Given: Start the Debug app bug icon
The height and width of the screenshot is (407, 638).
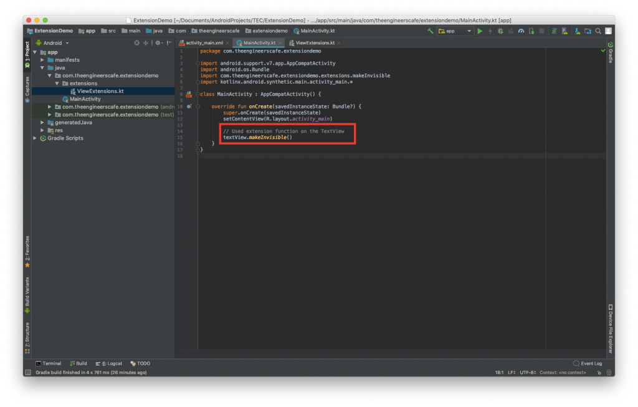Looking at the screenshot, I should pos(500,31).
